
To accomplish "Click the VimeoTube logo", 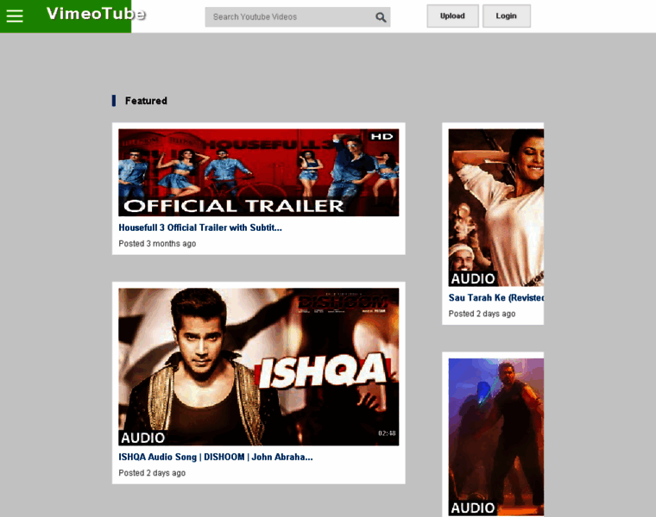I will (x=96, y=14).
